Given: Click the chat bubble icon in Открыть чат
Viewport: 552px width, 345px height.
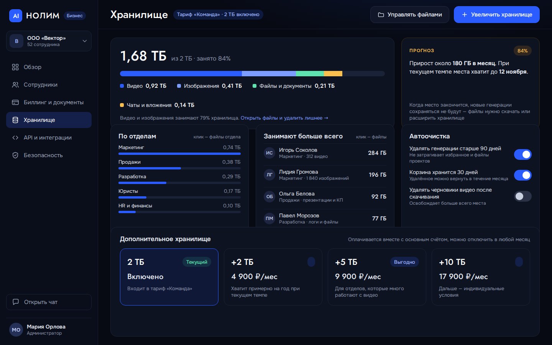Looking at the screenshot, I should pos(16,302).
